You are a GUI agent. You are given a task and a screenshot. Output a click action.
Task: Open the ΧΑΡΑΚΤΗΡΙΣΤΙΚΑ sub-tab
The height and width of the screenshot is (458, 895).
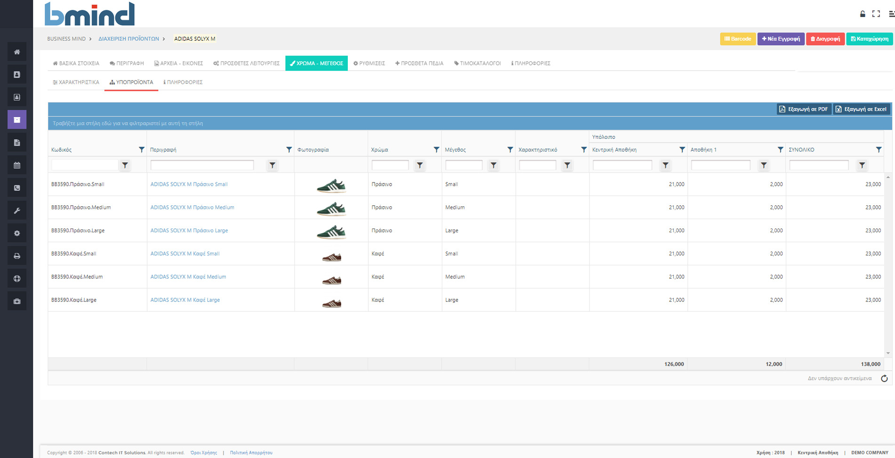76,82
